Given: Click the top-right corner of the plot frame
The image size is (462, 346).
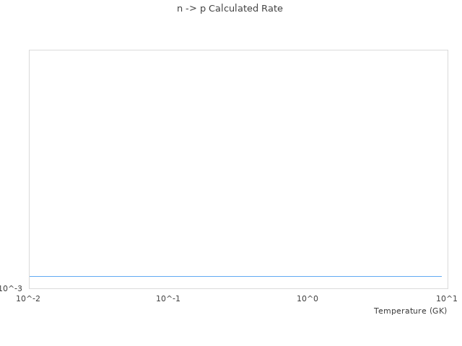Looking at the screenshot, I should pos(448,50).
